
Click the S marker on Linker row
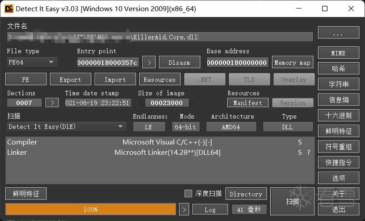click(x=300, y=152)
